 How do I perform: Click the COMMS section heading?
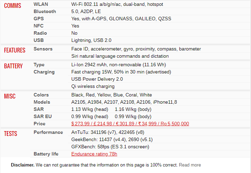pos(12,5)
